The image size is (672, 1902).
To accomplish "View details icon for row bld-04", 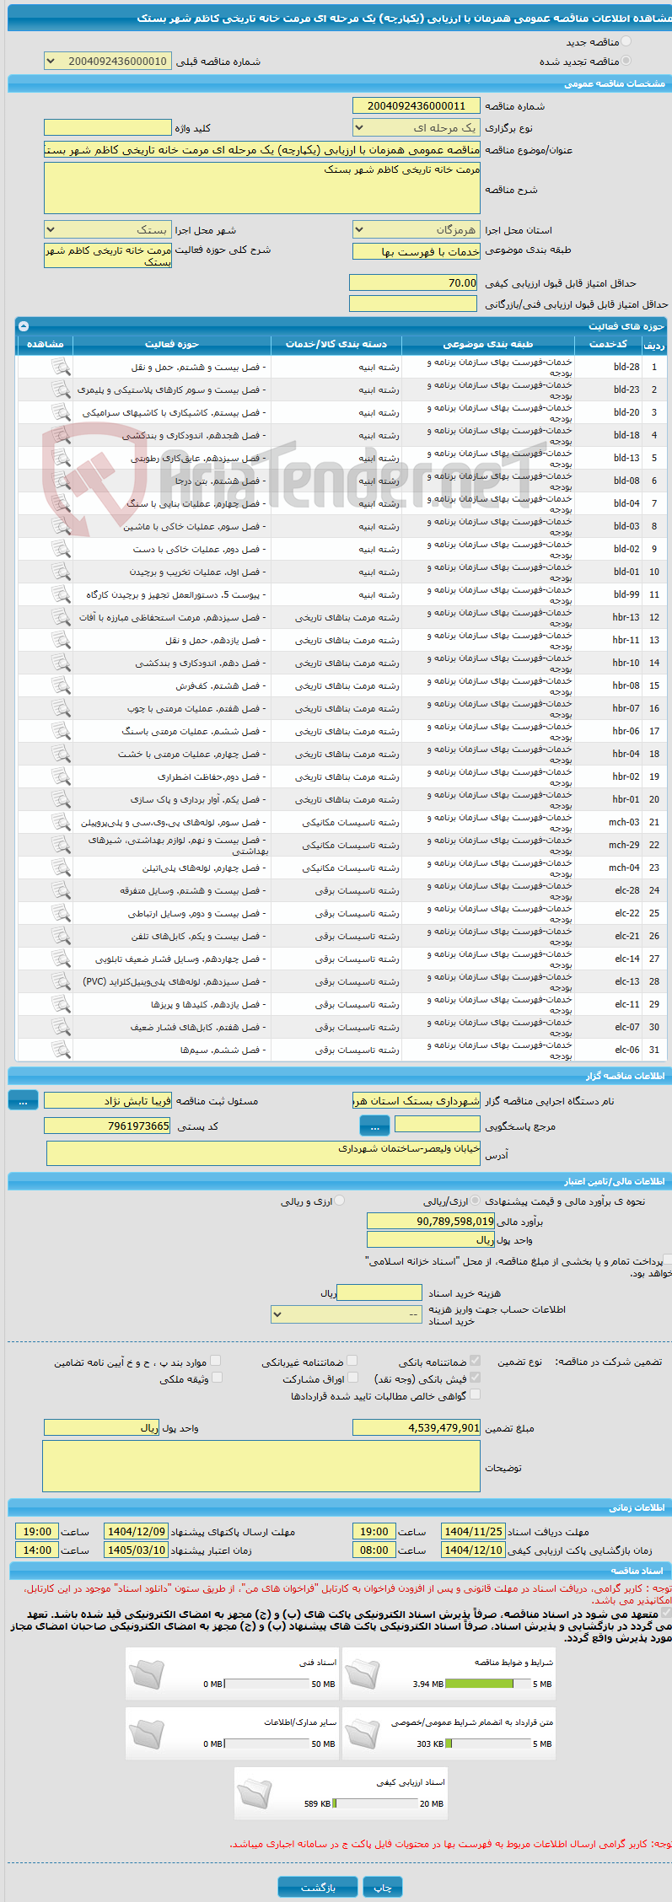I will click(60, 503).
